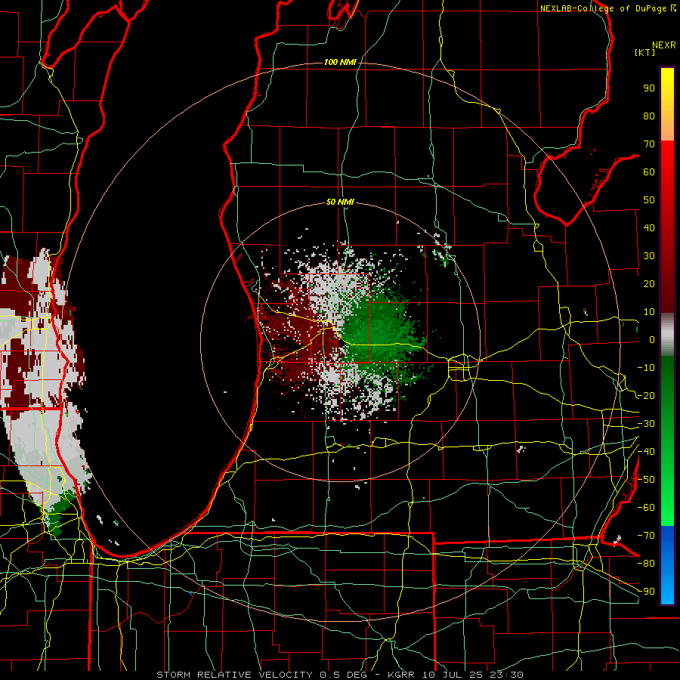Click the -40 scale value

click(646, 452)
